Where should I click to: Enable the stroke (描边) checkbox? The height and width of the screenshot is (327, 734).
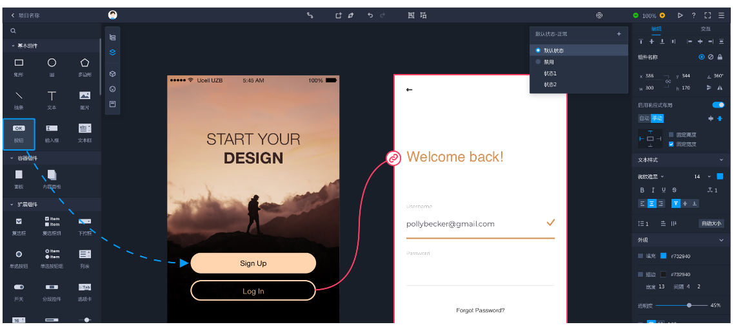[640, 274]
